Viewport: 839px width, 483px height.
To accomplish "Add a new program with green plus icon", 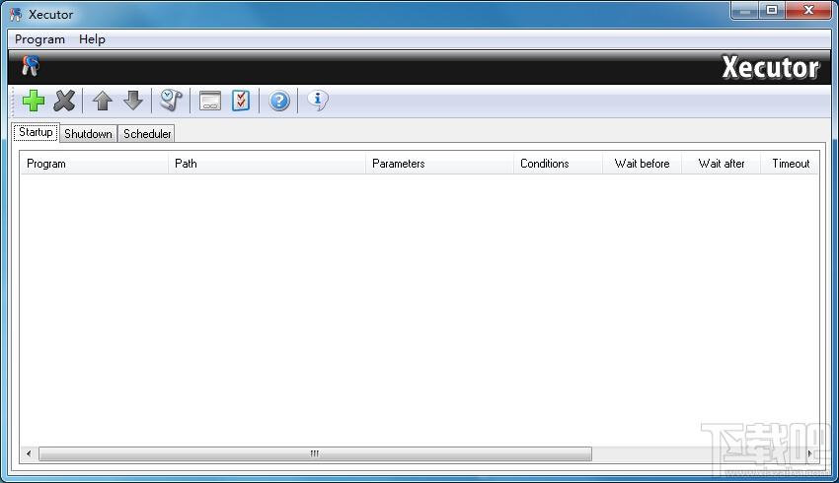I will click(34, 101).
